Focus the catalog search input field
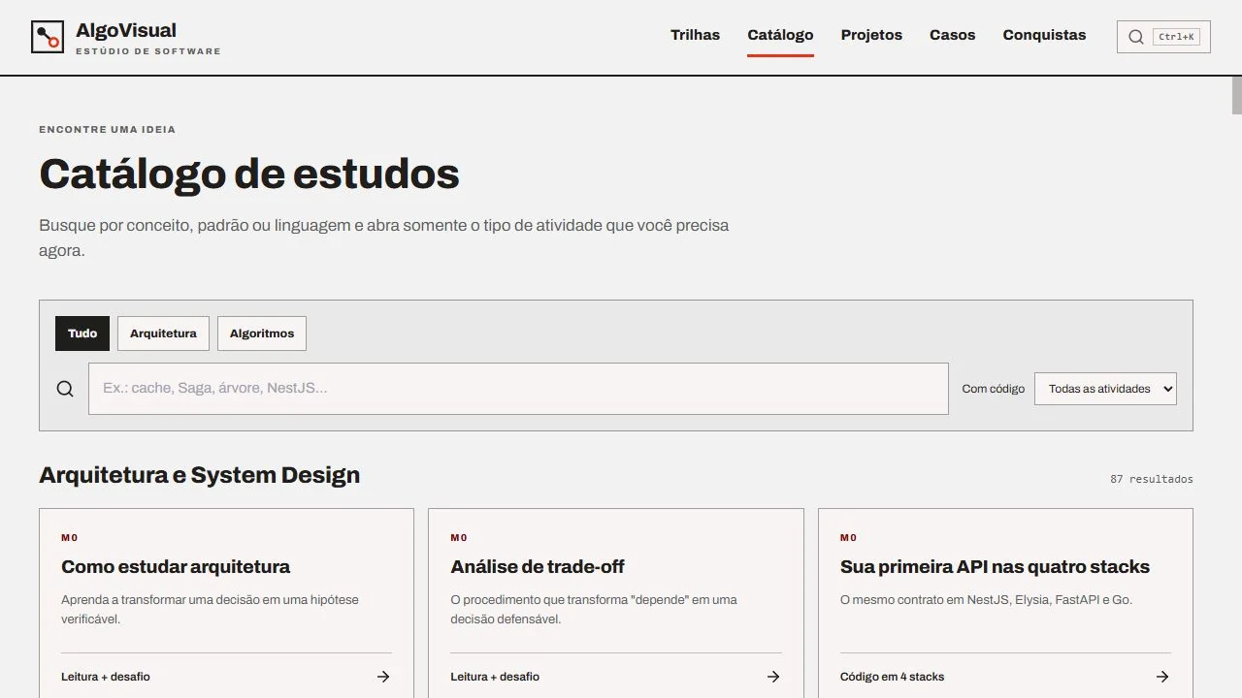The height and width of the screenshot is (698, 1242). pos(518,389)
